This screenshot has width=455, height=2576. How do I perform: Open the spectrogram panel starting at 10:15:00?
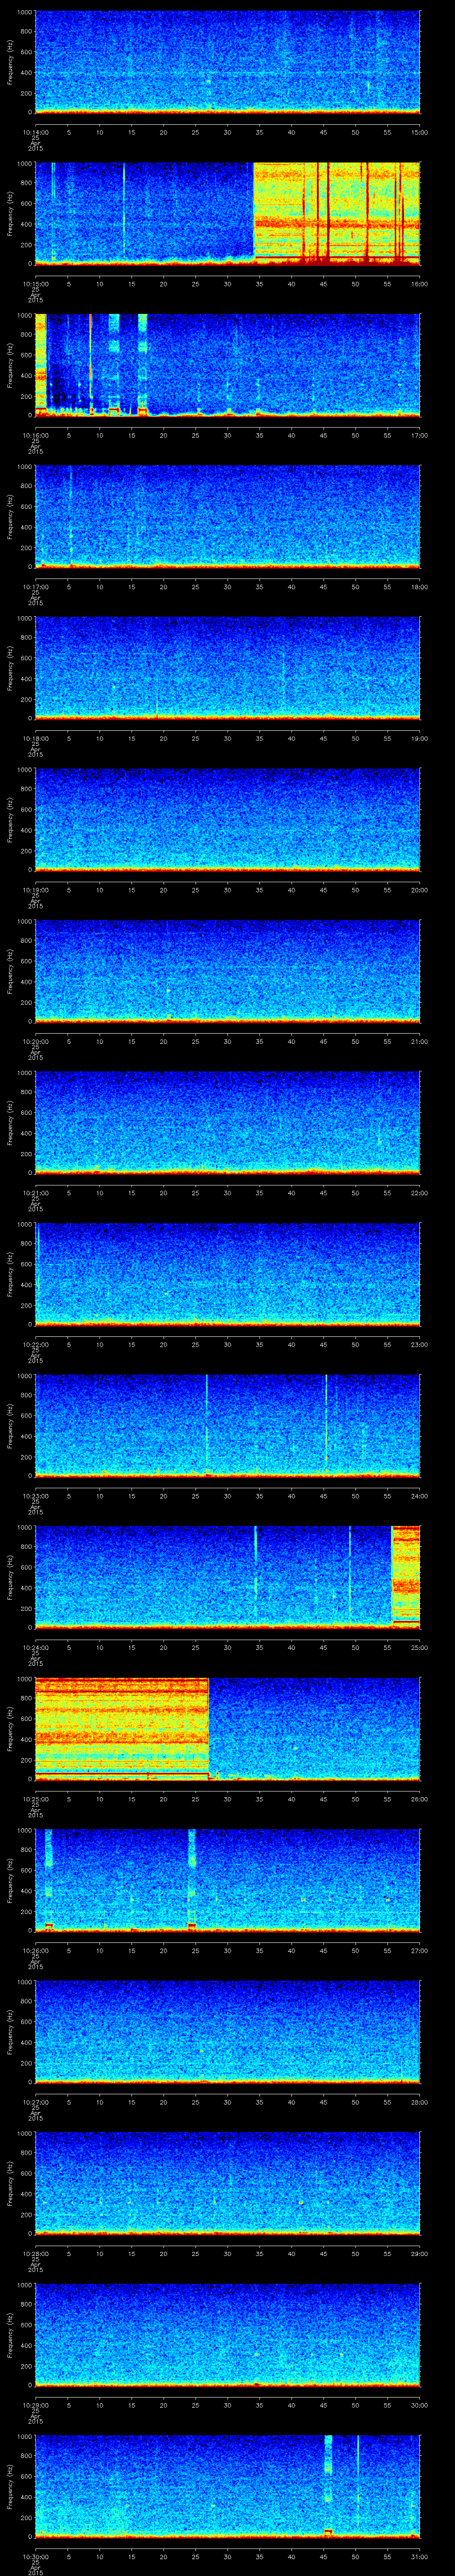pyautogui.click(x=227, y=214)
